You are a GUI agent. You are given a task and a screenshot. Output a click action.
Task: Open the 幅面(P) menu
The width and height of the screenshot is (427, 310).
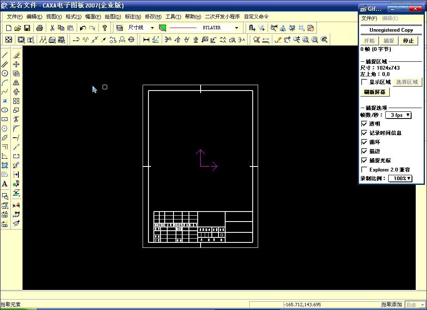point(93,17)
